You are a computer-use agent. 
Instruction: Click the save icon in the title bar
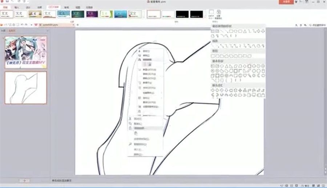pos(7,1)
